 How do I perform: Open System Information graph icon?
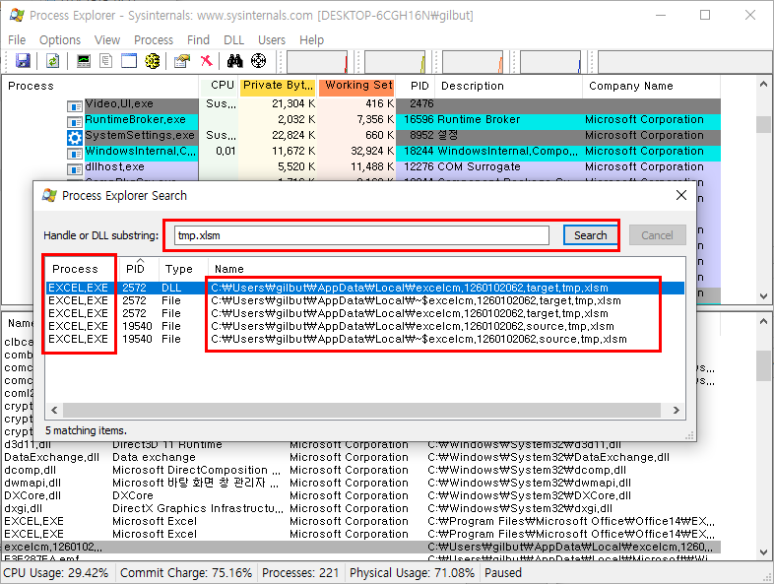[84, 61]
